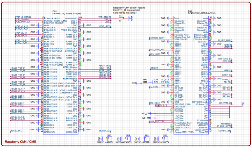Select the 3V3 power port near R10
This screenshot has height=147, width=252.
coord(134,83)
